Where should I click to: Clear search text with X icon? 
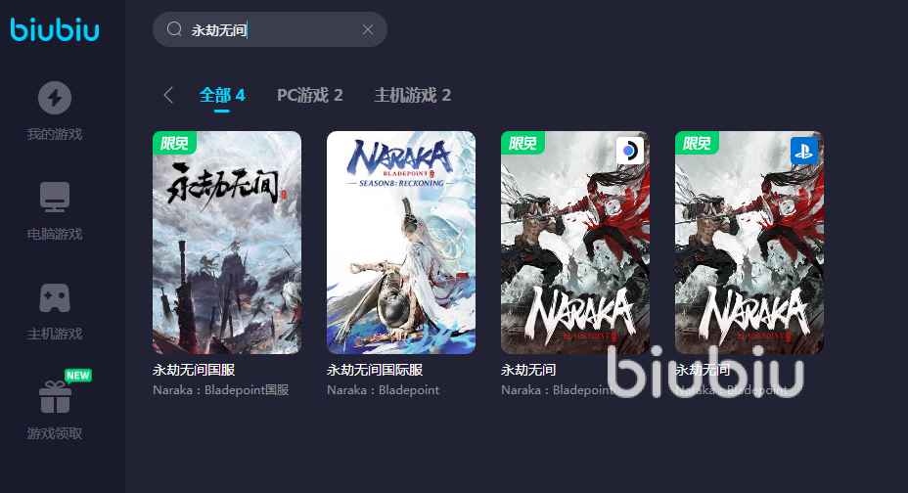tap(368, 29)
